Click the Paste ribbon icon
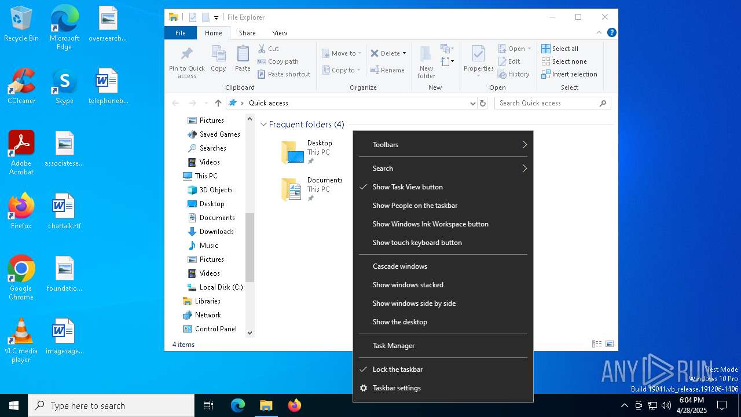 click(x=243, y=59)
